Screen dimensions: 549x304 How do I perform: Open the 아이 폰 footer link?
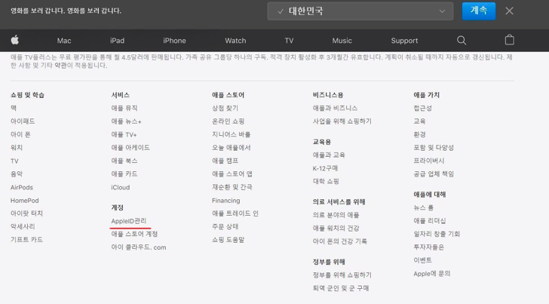(x=20, y=134)
